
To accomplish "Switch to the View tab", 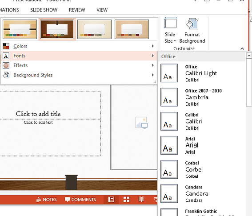I will [x=102, y=10].
